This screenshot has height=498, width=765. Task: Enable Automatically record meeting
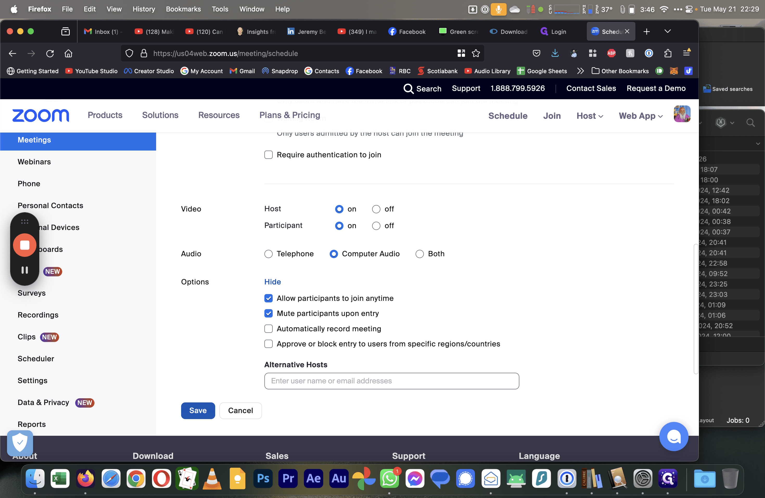click(268, 329)
